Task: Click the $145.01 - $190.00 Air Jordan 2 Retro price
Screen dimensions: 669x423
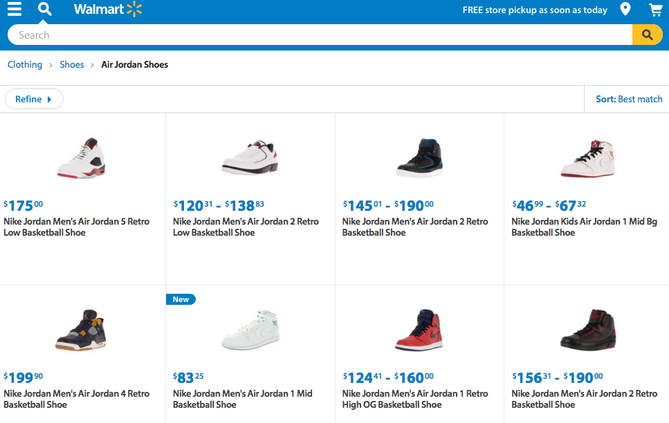Action: [388, 205]
